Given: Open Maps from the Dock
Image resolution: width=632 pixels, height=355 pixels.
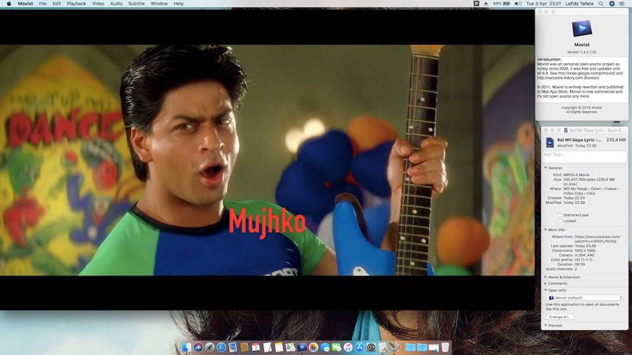Looking at the screenshot, I should (290, 347).
